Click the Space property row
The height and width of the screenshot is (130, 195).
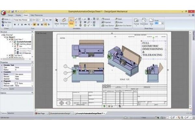(x=17, y=74)
